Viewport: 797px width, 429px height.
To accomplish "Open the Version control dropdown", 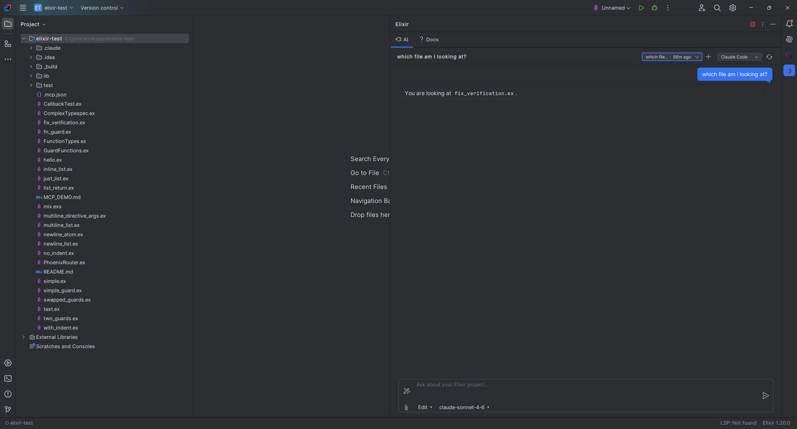I will tap(102, 8).
